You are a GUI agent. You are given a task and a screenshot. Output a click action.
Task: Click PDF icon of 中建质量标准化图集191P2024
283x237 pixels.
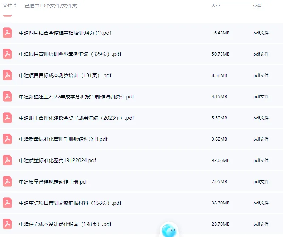coord(7,160)
